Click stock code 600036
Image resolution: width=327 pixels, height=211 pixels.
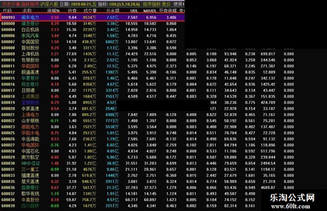tap(8, 187)
